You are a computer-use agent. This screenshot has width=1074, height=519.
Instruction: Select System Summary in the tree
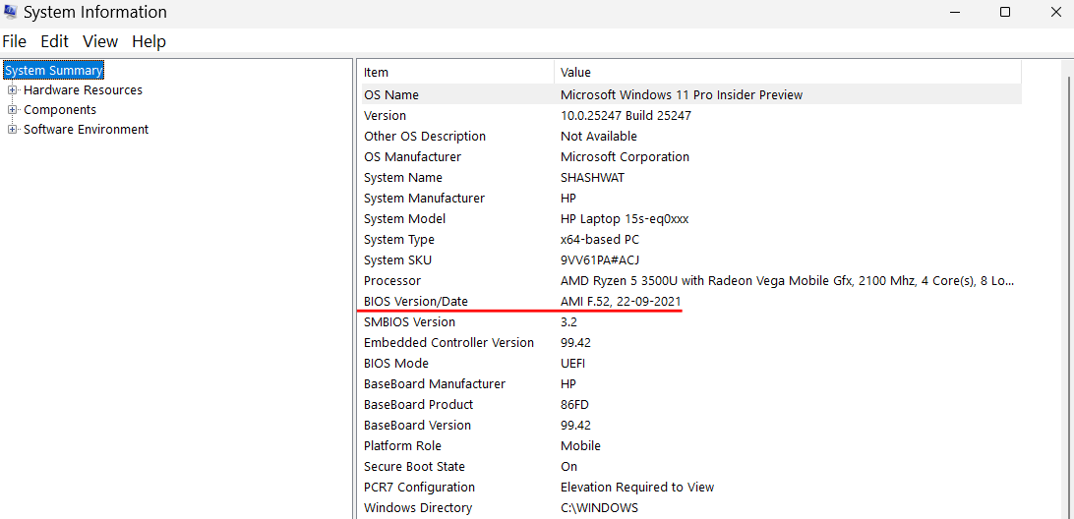click(54, 71)
